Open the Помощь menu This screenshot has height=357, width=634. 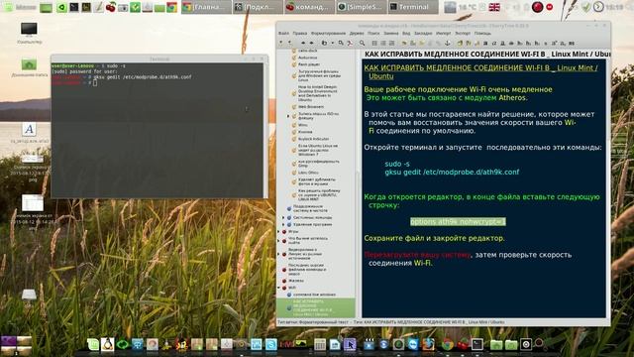pyautogui.click(x=482, y=33)
